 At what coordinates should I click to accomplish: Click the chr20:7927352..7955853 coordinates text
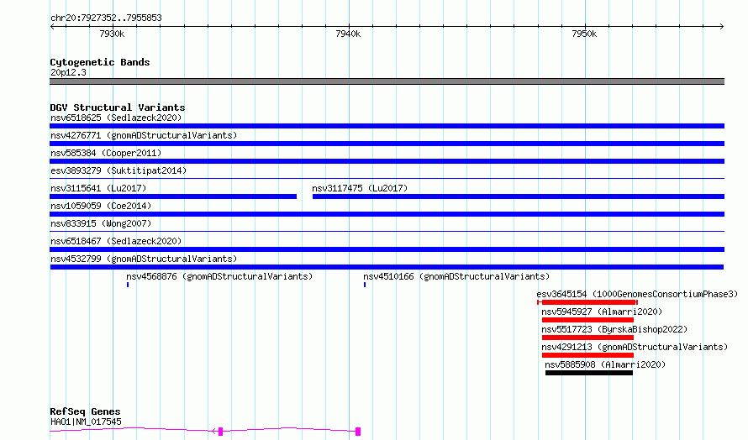pyautogui.click(x=106, y=18)
